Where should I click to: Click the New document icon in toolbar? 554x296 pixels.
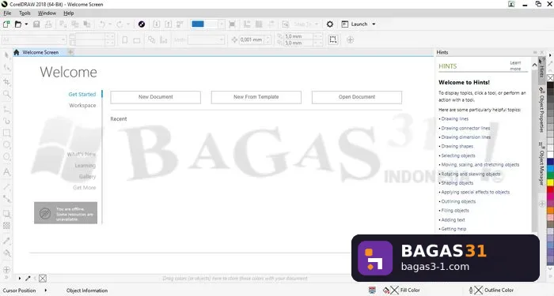6,24
